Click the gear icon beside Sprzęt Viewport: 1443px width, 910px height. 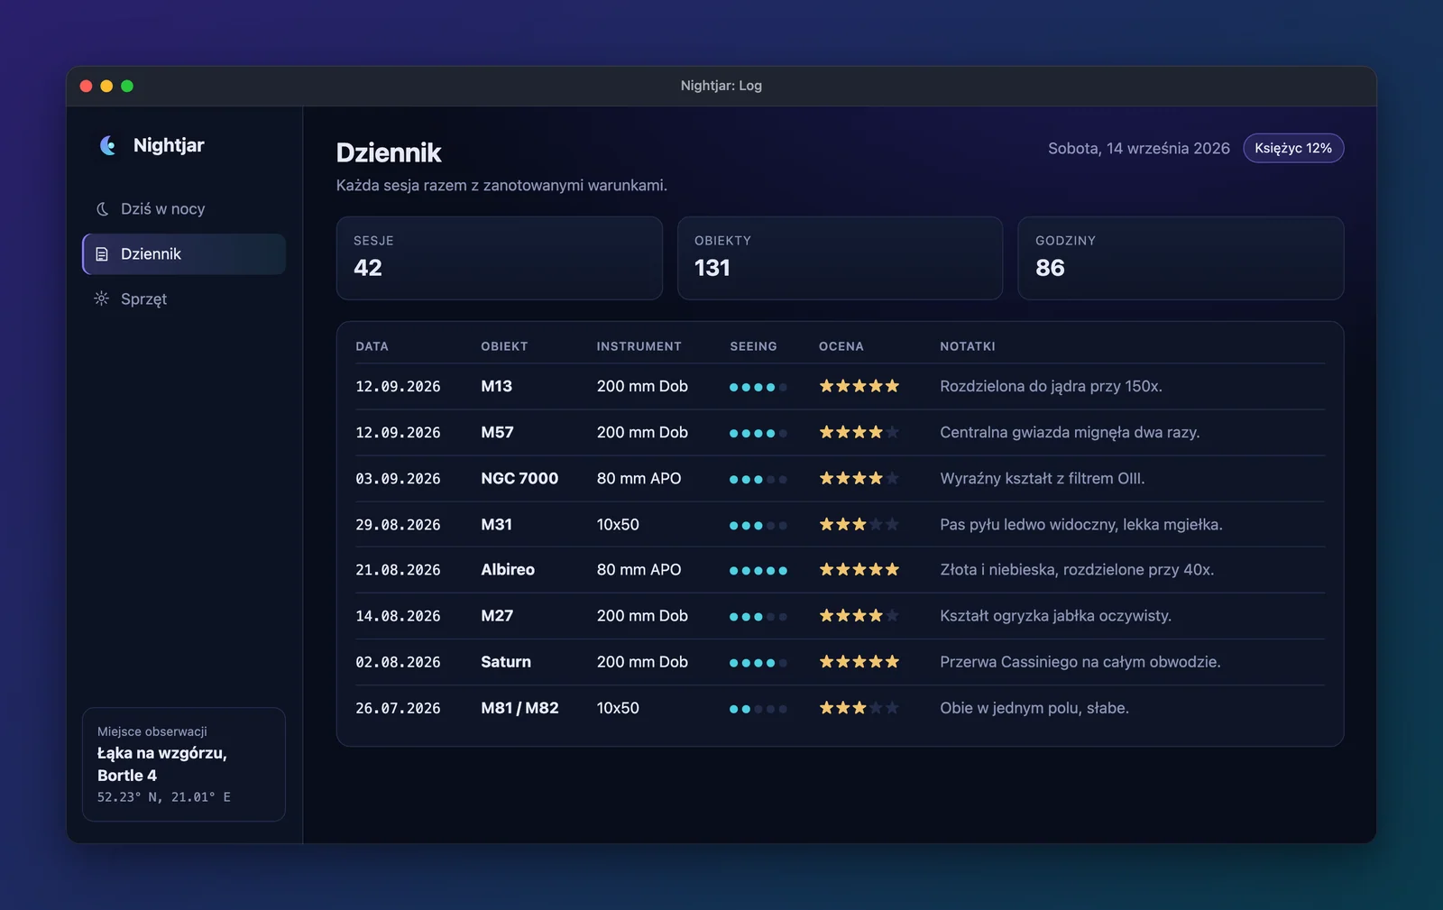click(x=102, y=299)
